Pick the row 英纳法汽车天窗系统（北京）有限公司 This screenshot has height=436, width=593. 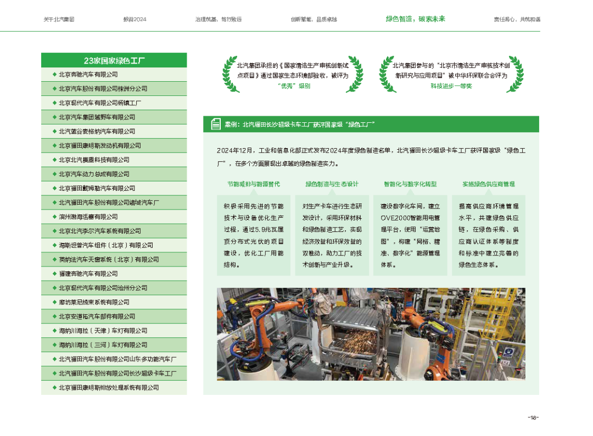pyautogui.click(x=114, y=259)
